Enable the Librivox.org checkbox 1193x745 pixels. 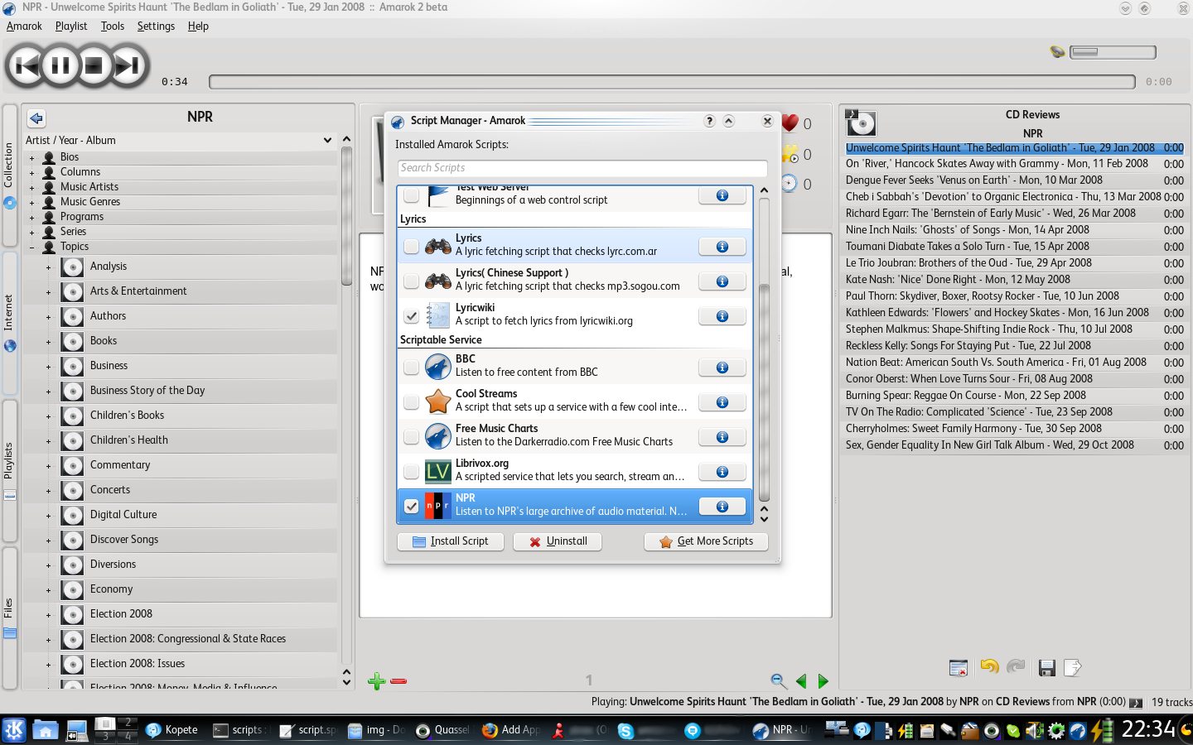point(411,472)
